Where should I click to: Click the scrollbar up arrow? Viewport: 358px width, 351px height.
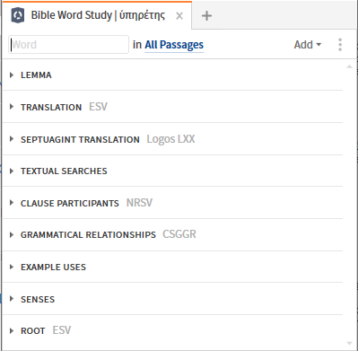click(x=349, y=66)
